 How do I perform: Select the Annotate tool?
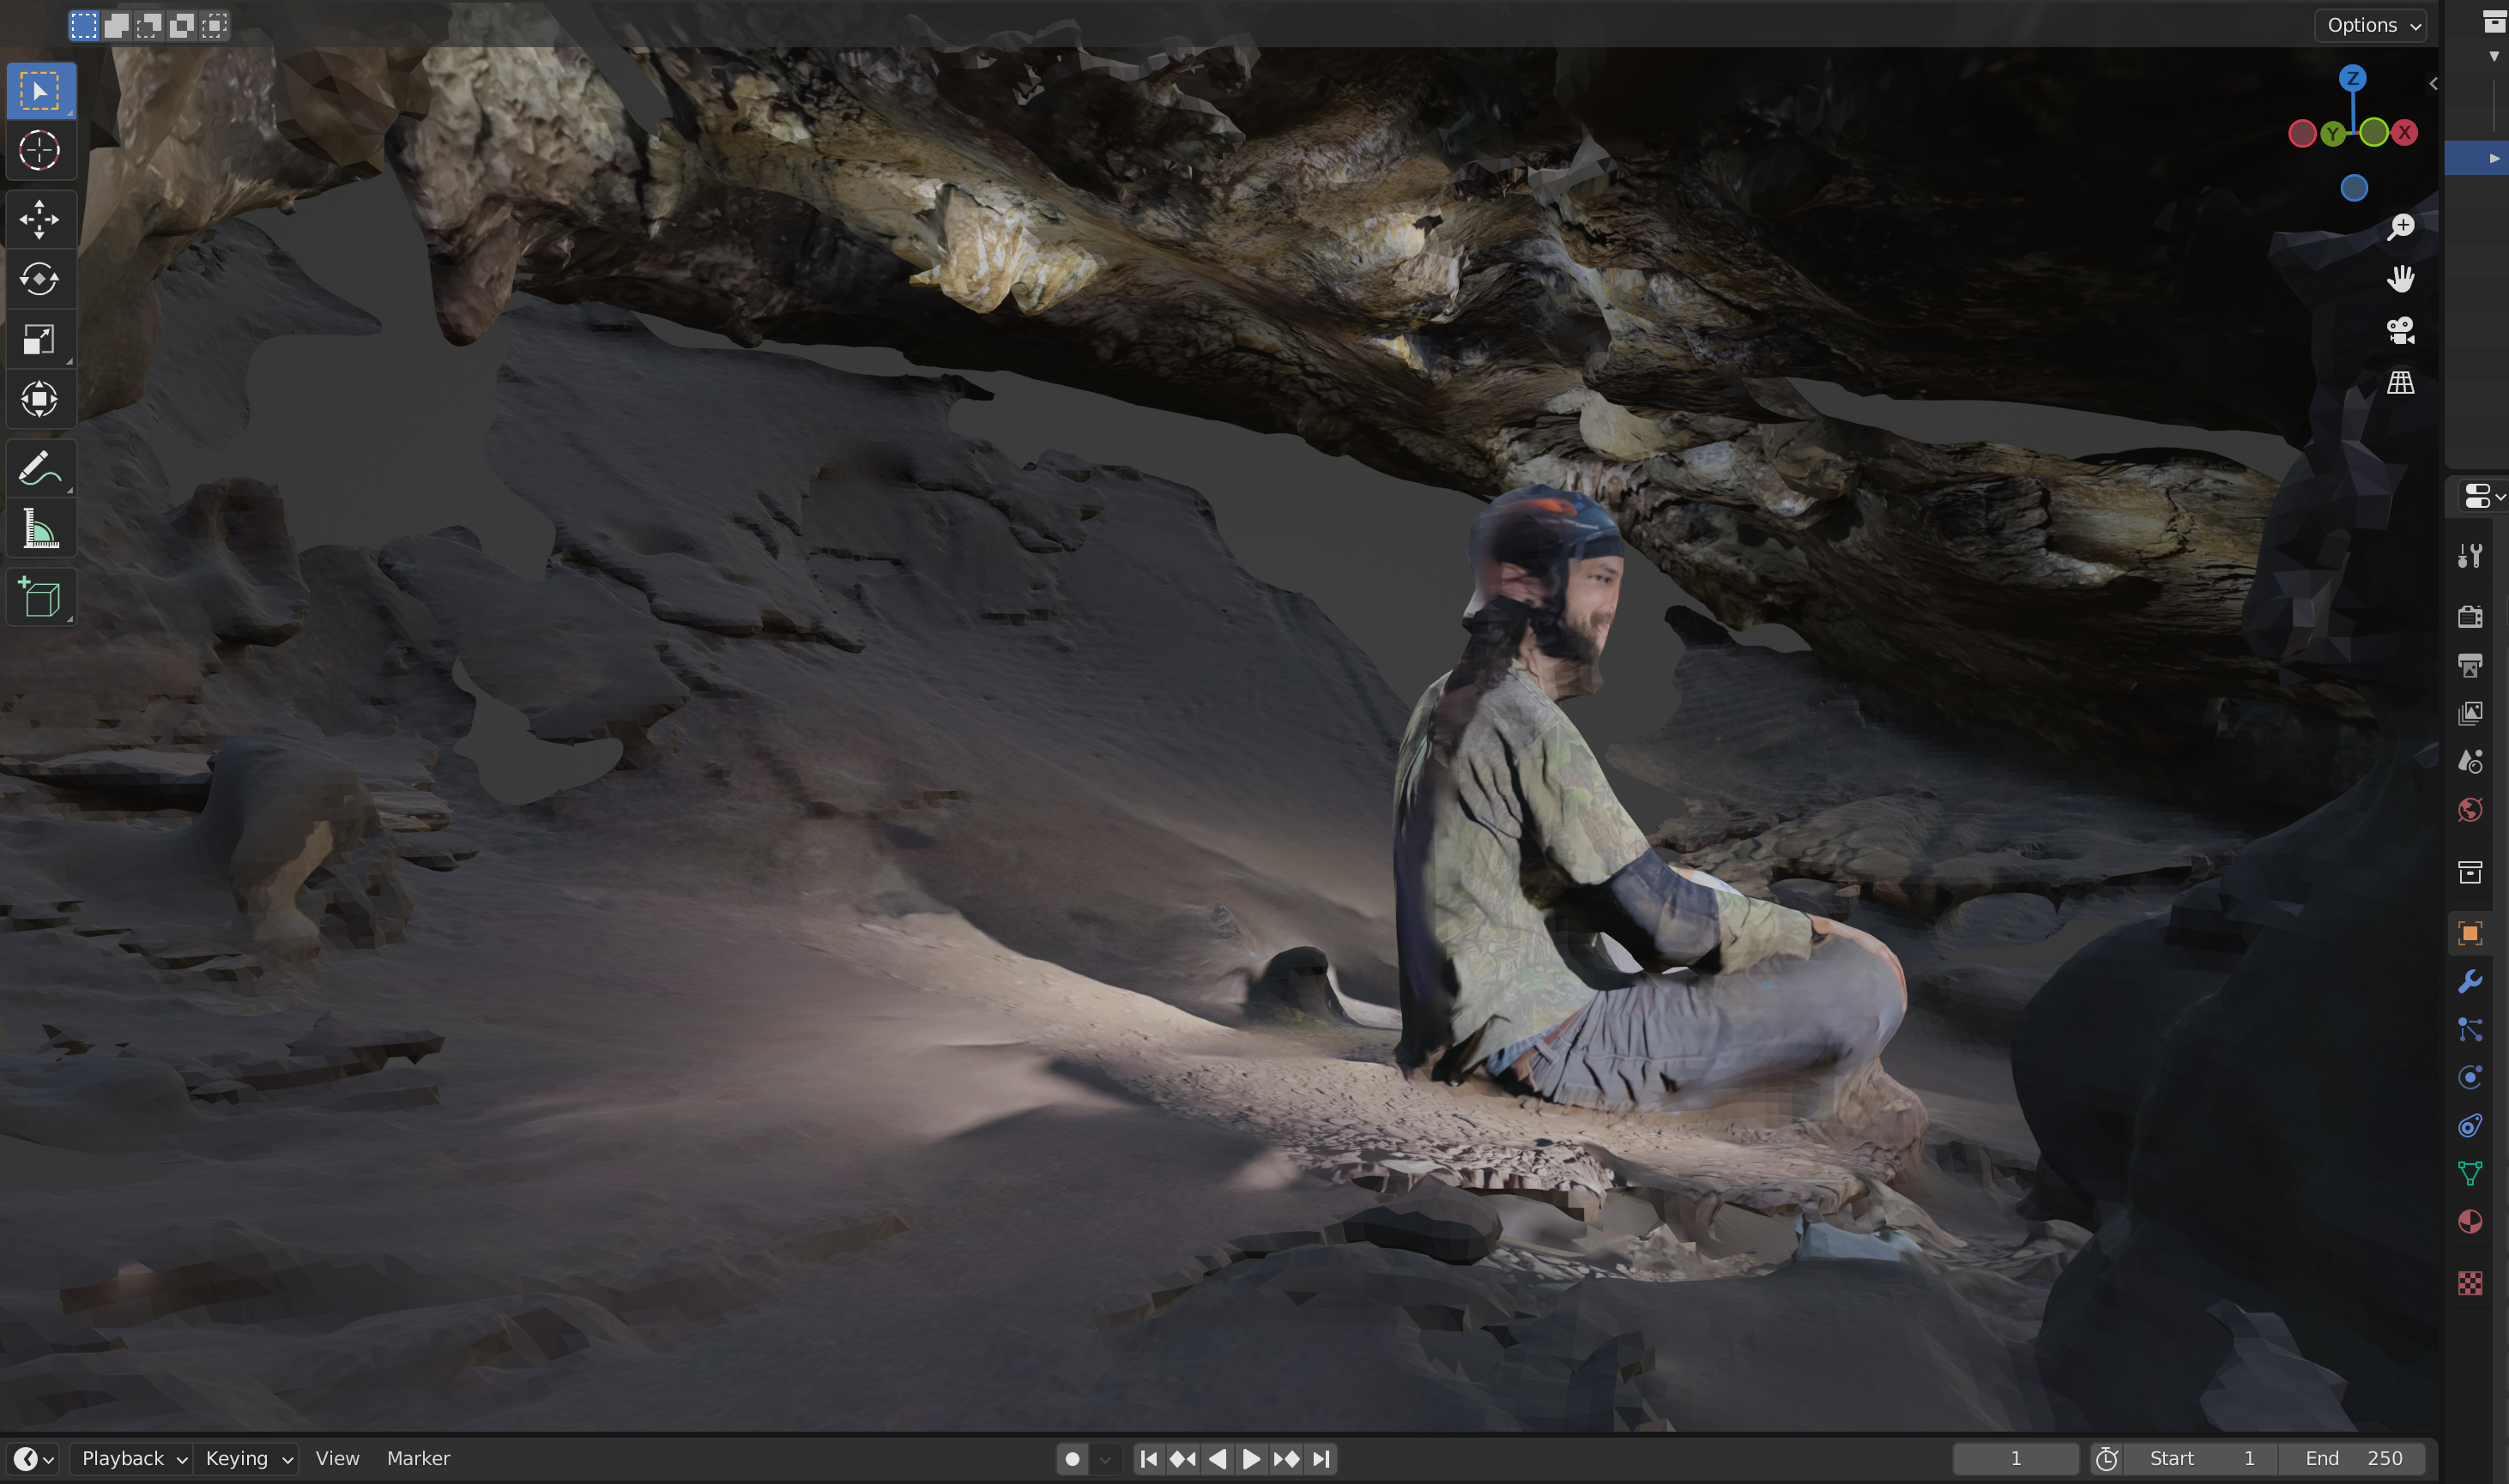click(x=40, y=468)
